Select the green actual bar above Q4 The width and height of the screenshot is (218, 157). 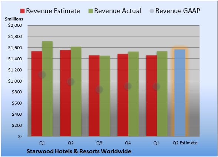coord(133,94)
